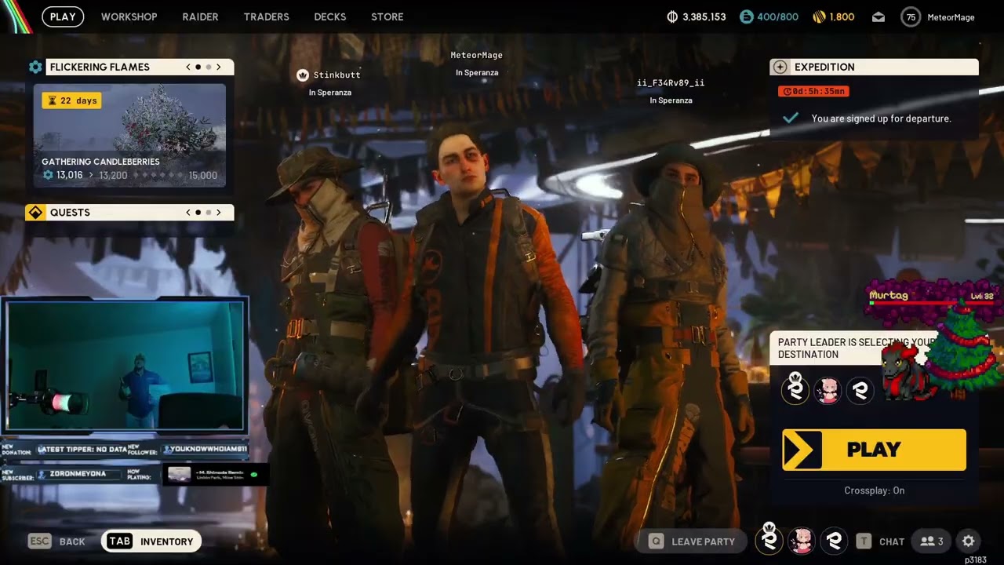Image resolution: width=1004 pixels, height=565 pixels.
Task: Click the now playing album thumbnail
Action: point(180,474)
